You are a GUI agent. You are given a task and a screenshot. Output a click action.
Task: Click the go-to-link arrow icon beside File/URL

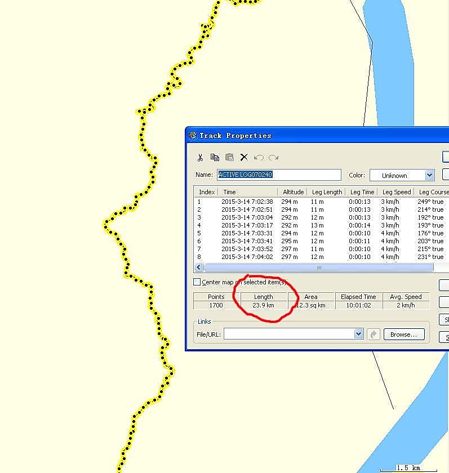373,334
